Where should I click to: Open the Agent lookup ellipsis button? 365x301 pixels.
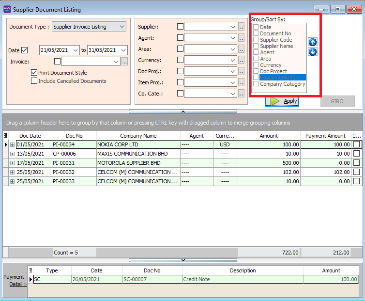coord(242,38)
